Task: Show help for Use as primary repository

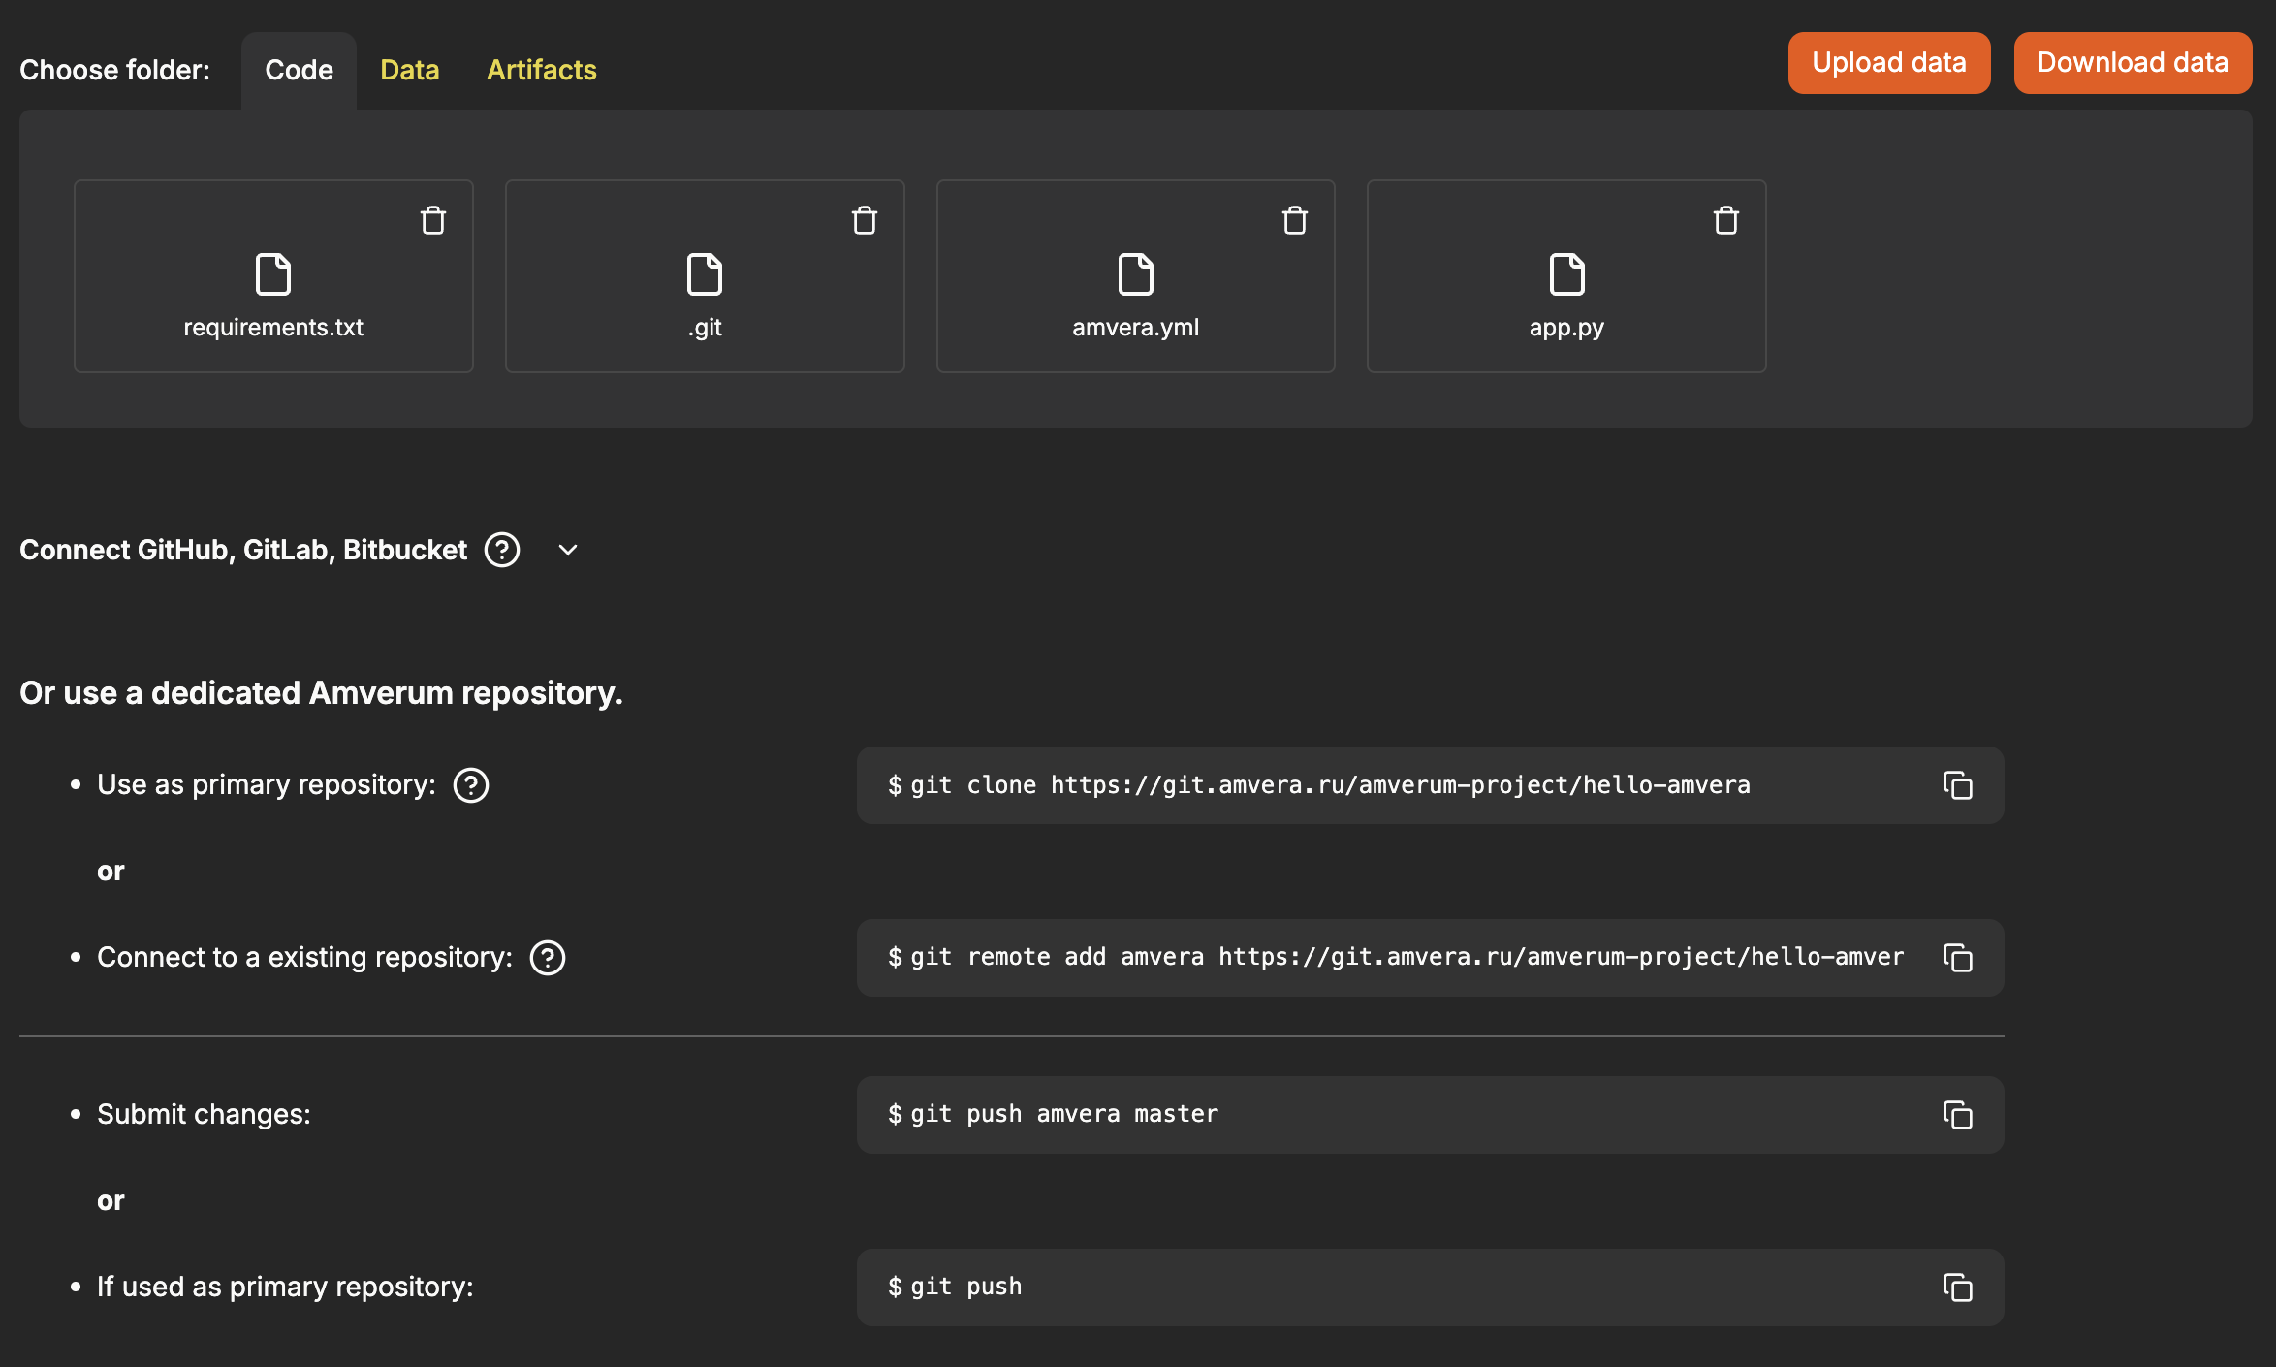Action: pos(471,785)
